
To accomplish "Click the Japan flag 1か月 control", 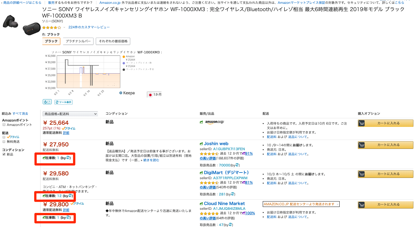I will click(x=155, y=95).
